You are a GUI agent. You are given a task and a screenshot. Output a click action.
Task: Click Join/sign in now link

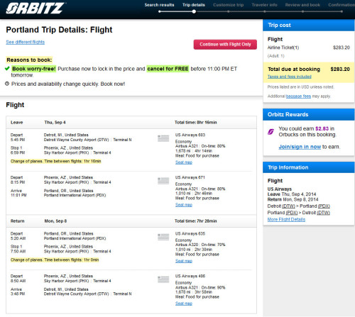coord(300,147)
